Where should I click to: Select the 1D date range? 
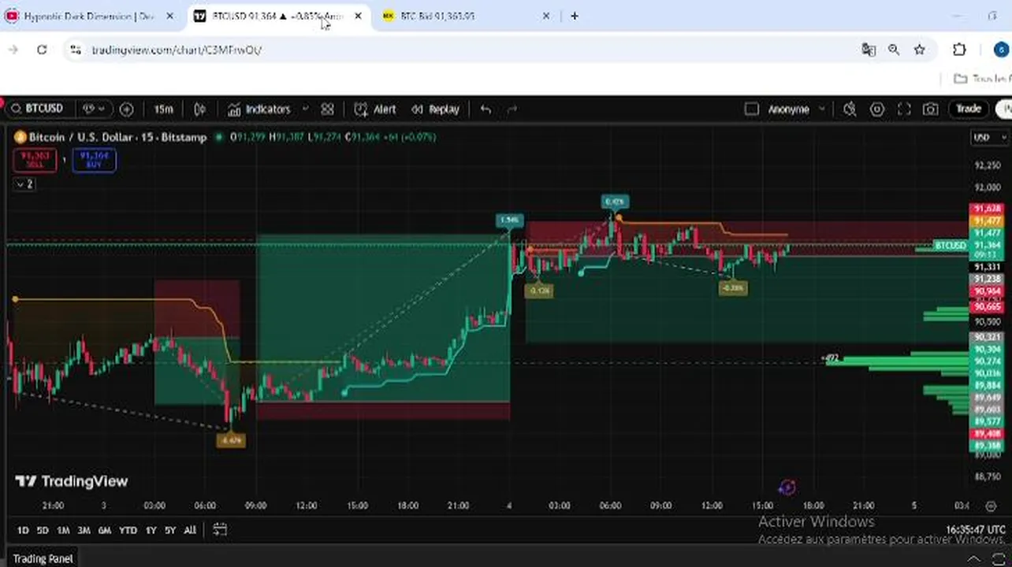click(23, 530)
